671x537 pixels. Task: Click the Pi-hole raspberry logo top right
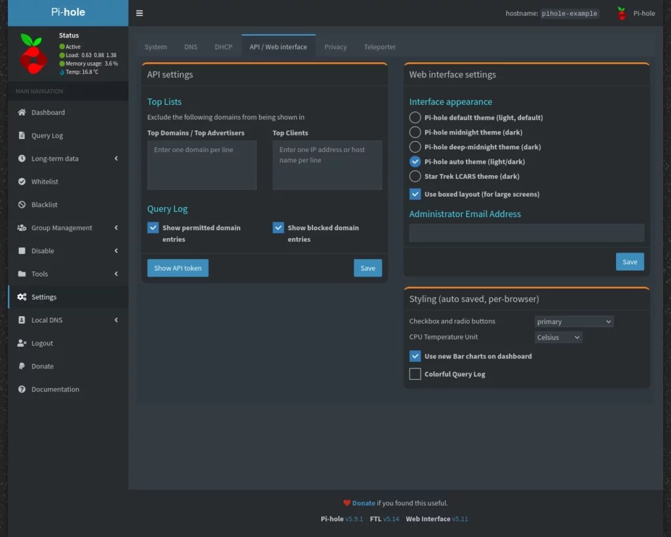(620, 12)
